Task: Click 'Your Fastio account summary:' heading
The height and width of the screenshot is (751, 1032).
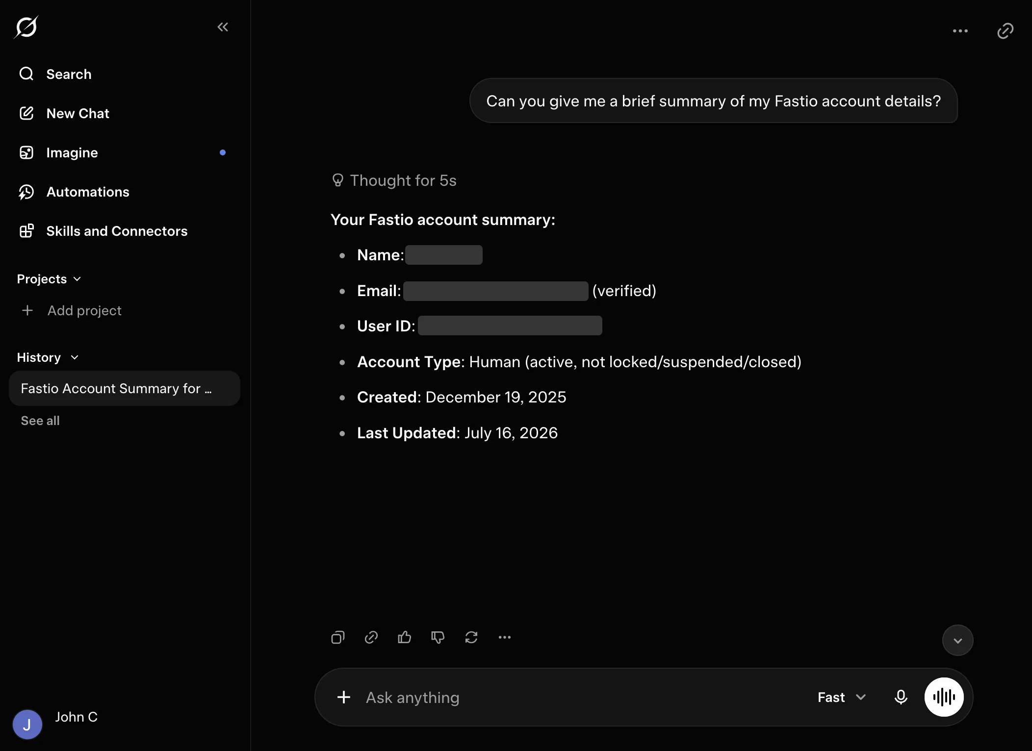Action: [x=443, y=220]
